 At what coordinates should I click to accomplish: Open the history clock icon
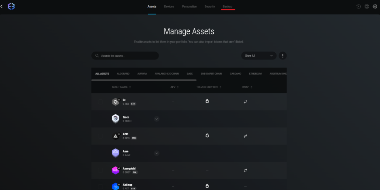[x=358, y=6]
